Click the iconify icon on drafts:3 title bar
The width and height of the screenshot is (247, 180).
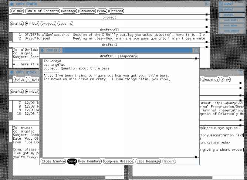(43, 50)
